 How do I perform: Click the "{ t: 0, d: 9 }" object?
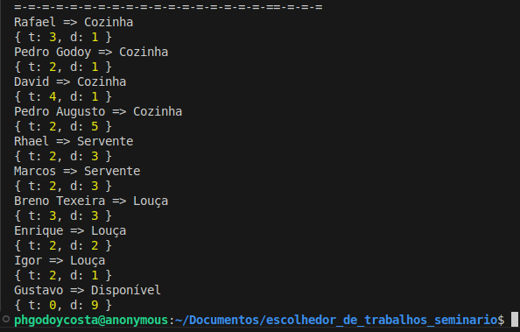[x=63, y=305]
